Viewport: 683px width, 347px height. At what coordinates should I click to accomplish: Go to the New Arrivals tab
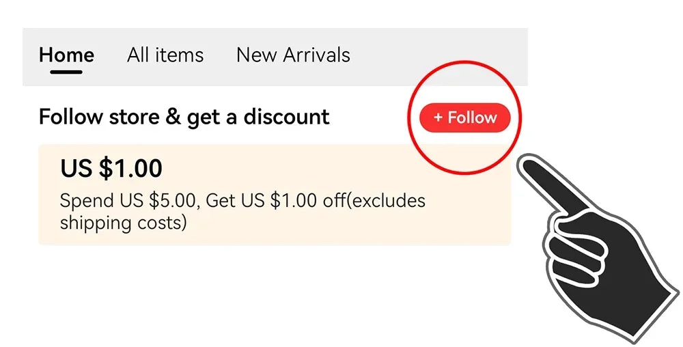(293, 55)
